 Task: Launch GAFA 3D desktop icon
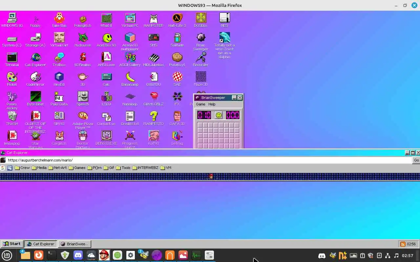click(x=177, y=118)
